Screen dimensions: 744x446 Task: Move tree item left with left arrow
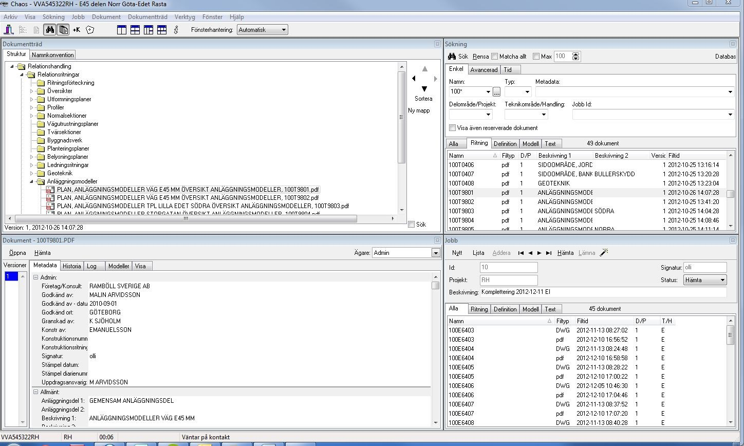pos(414,79)
